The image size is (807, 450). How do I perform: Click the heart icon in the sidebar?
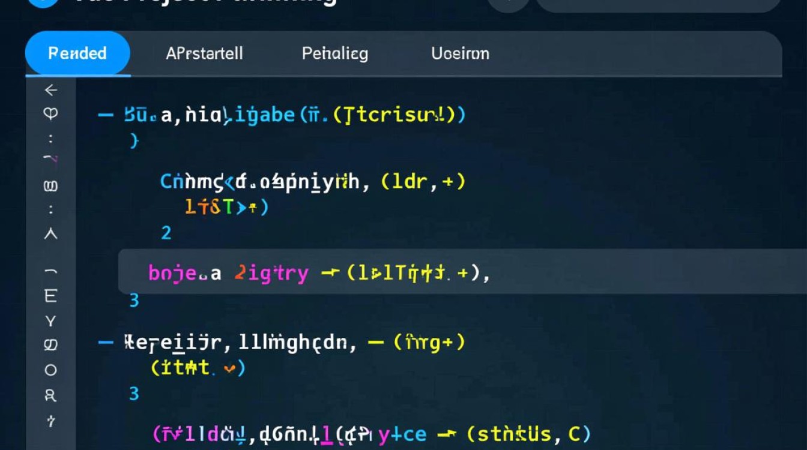tap(51, 113)
